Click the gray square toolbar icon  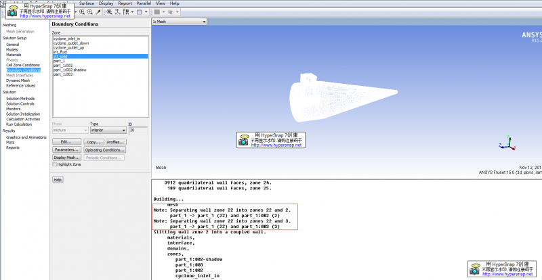pos(157,11)
